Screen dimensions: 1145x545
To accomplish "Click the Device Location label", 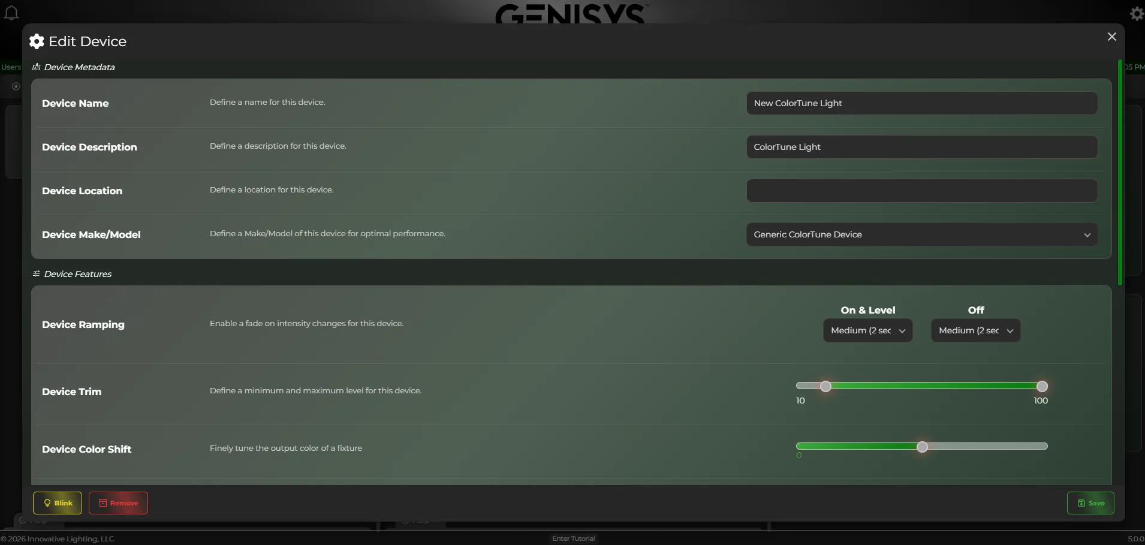I will point(82,191).
